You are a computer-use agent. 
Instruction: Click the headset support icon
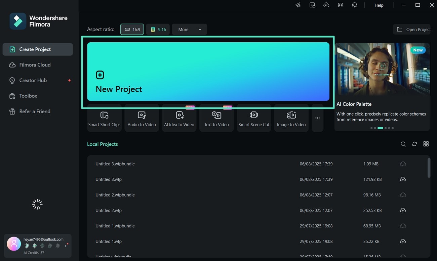355,5
